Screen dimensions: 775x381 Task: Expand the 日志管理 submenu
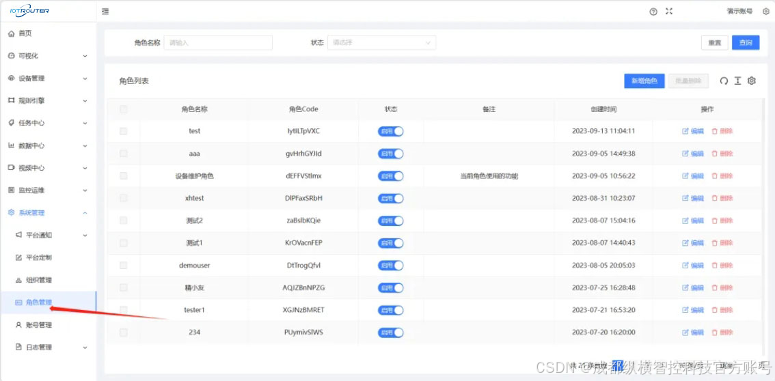point(49,347)
